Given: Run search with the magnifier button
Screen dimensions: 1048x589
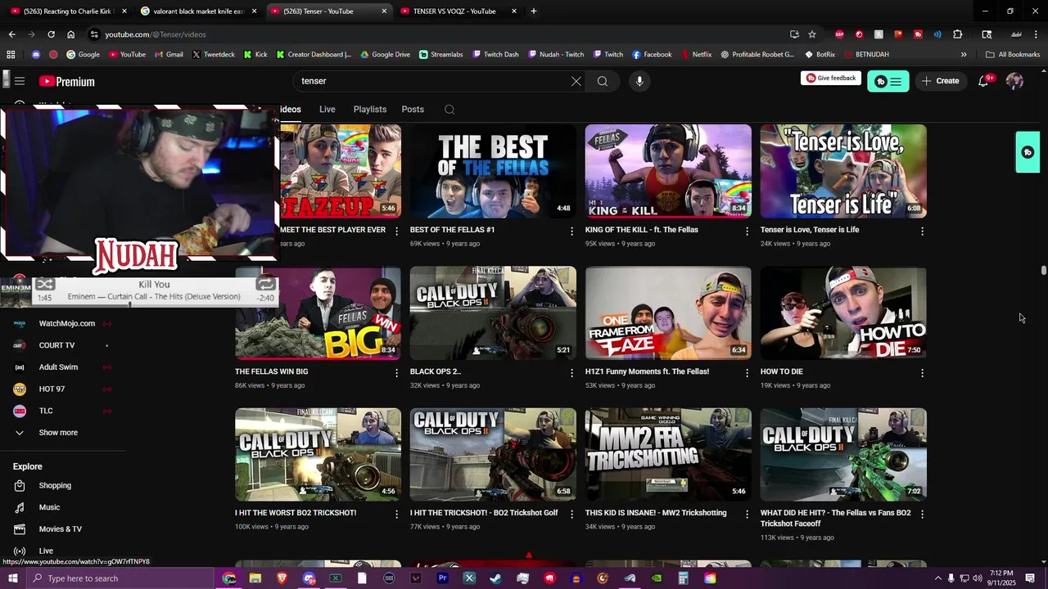Looking at the screenshot, I should 603,81.
